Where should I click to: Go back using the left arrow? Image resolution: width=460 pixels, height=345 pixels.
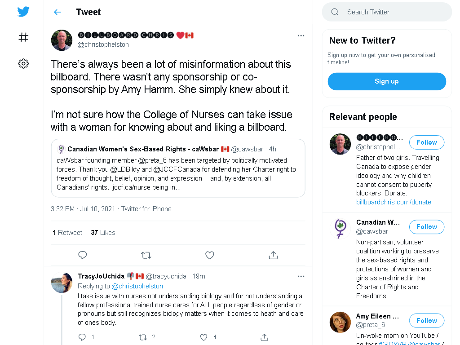coord(57,12)
